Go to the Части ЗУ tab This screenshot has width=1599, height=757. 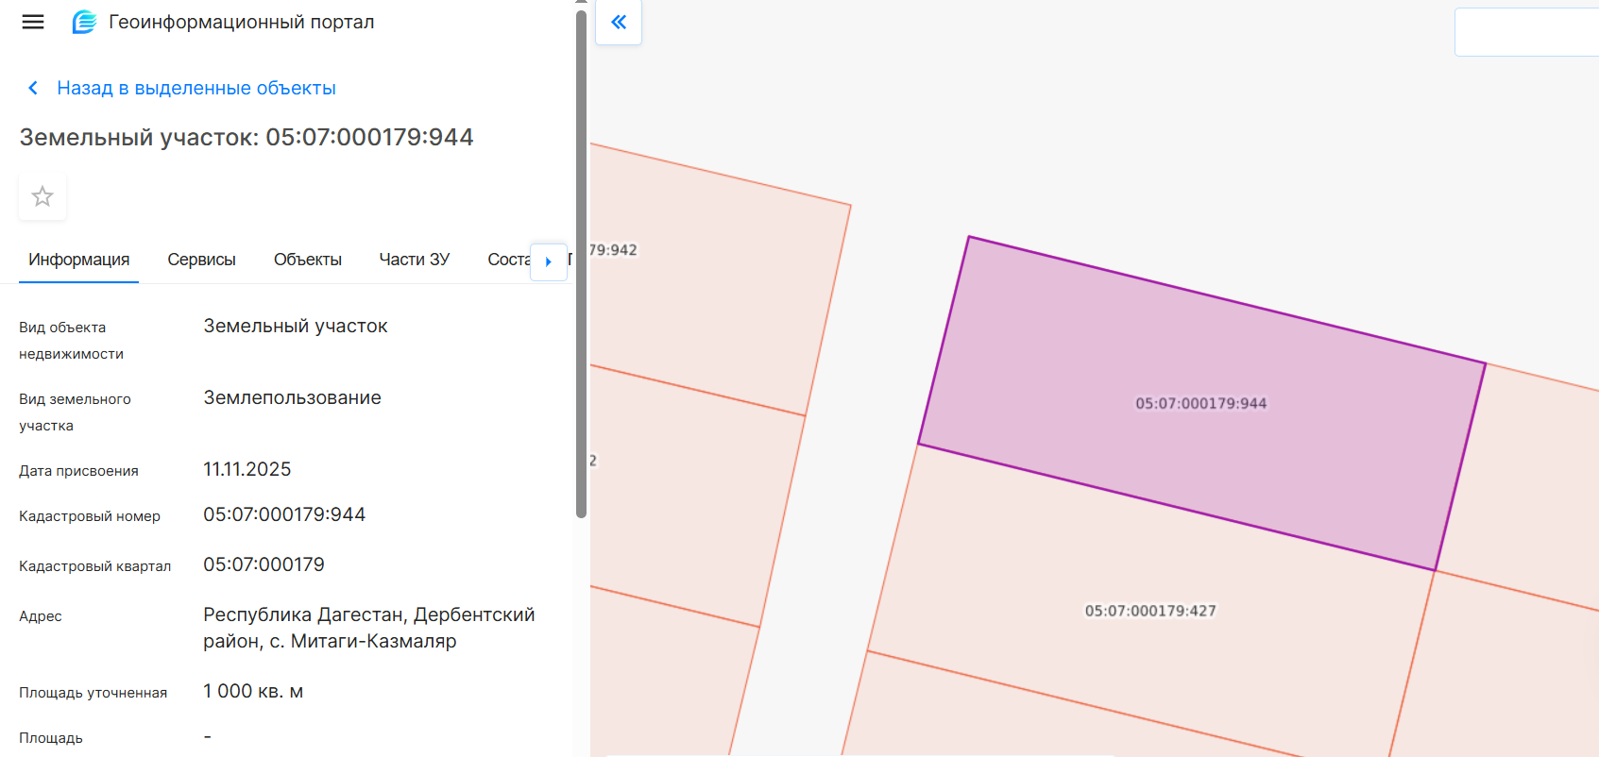pyautogui.click(x=414, y=260)
